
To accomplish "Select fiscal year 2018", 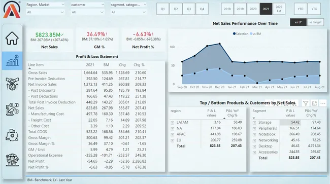I will click(227, 9).
